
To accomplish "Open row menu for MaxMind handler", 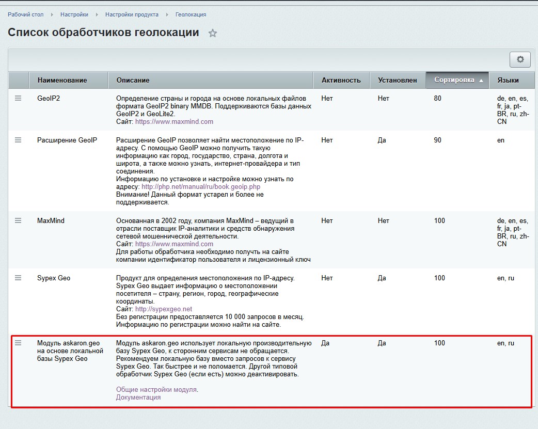I will (18, 220).
